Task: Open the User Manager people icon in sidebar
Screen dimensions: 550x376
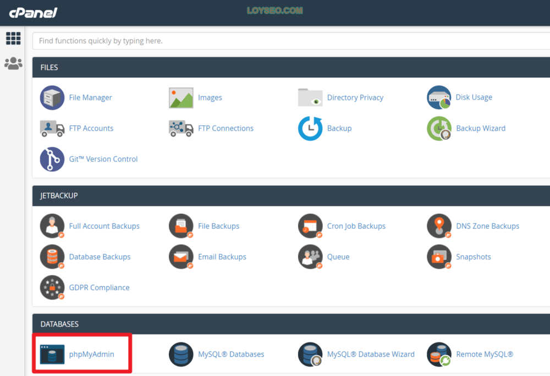Action: click(13, 63)
